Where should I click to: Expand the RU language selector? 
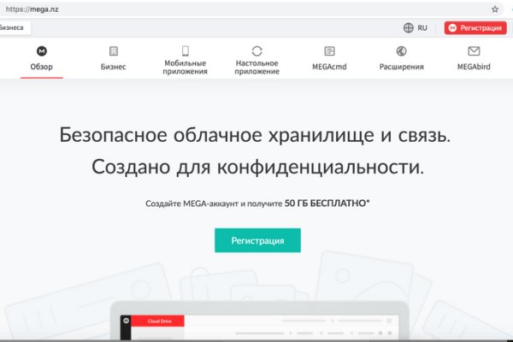point(422,28)
